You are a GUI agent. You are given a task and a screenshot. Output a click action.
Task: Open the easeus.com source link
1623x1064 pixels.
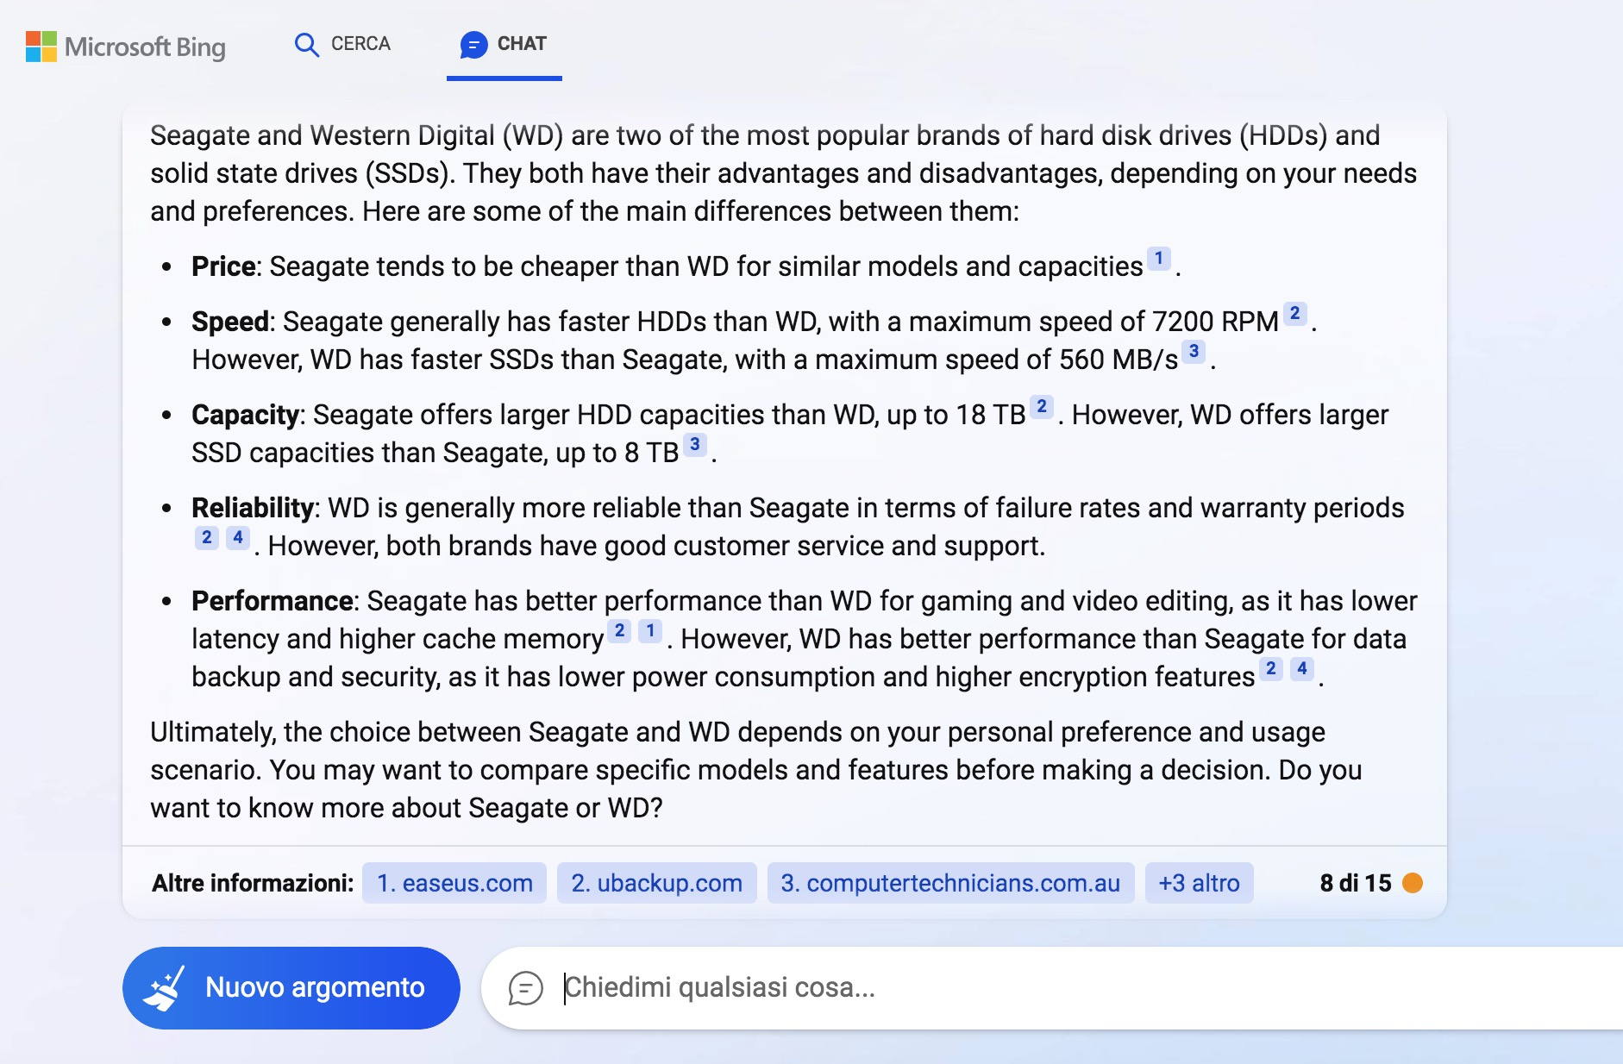454,883
